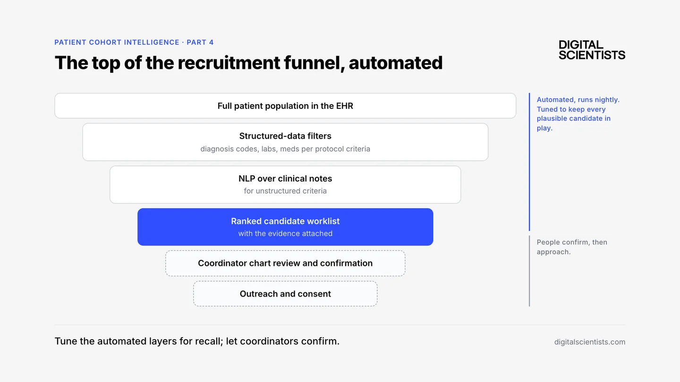Click 'for unstructured criteria' subtitle
Viewport: 680px width, 382px height.
285,191
